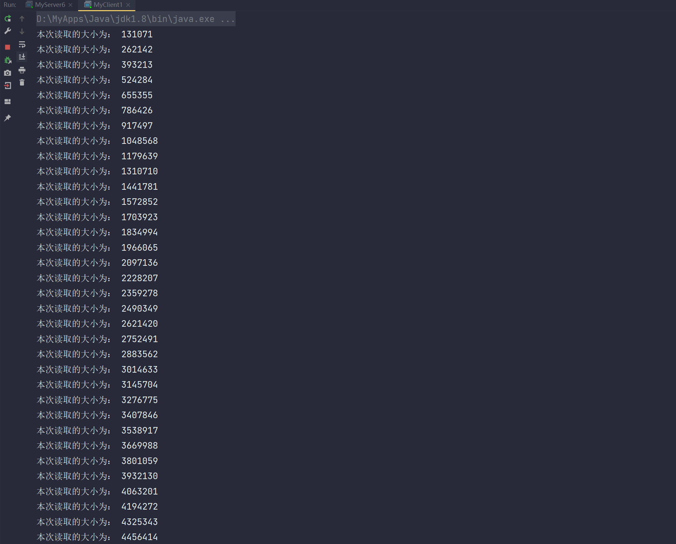The image size is (676, 544).
Task: Select the output line 524284
Action: pos(95,80)
